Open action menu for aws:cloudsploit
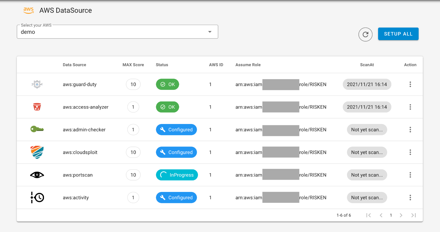 [410, 152]
